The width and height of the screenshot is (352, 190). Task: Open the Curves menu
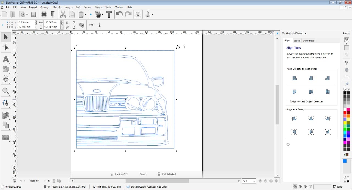pyautogui.click(x=87, y=7)
